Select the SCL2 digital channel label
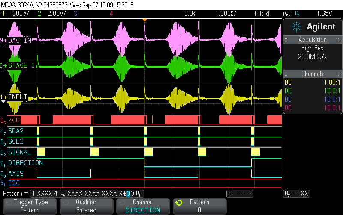 point(16,141)
